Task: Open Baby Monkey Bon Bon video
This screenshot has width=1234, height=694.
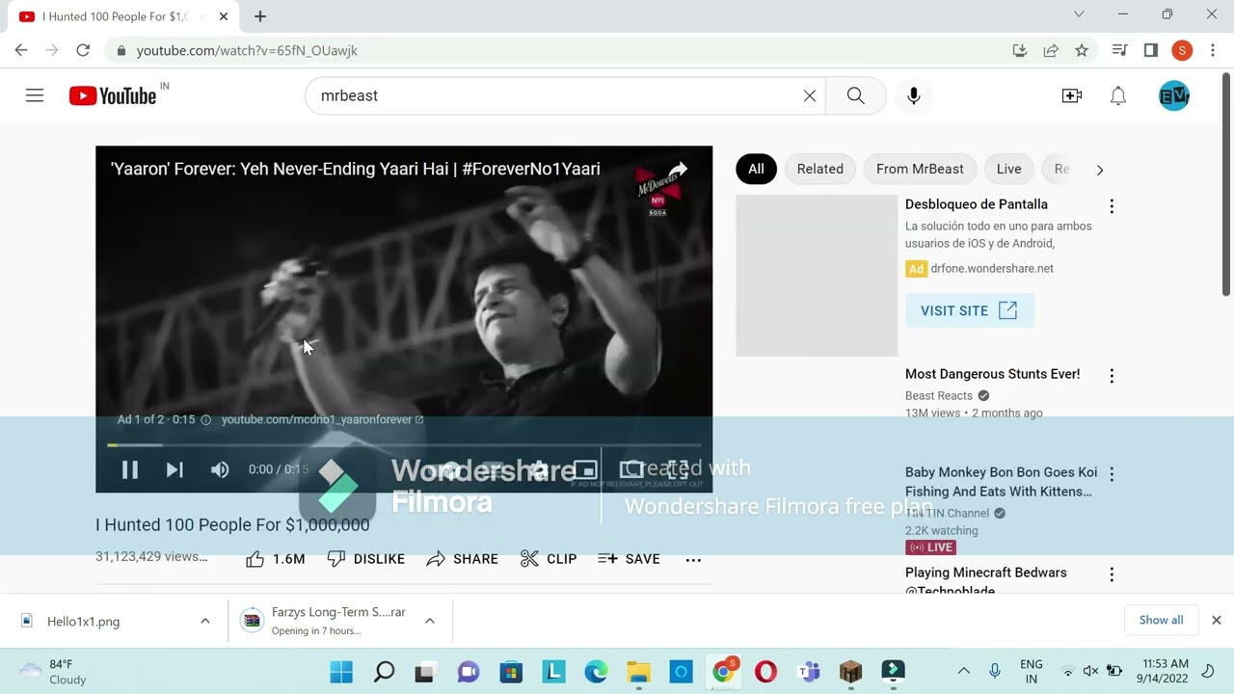Action: click(x=1001, y=482)
